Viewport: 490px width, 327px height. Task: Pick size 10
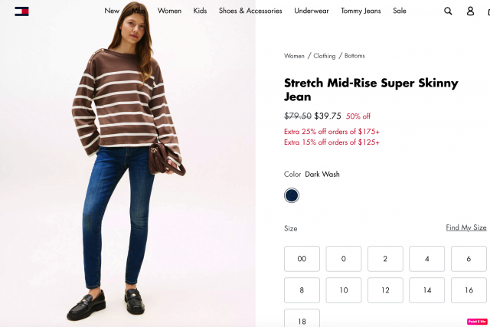tap(344, 290)
